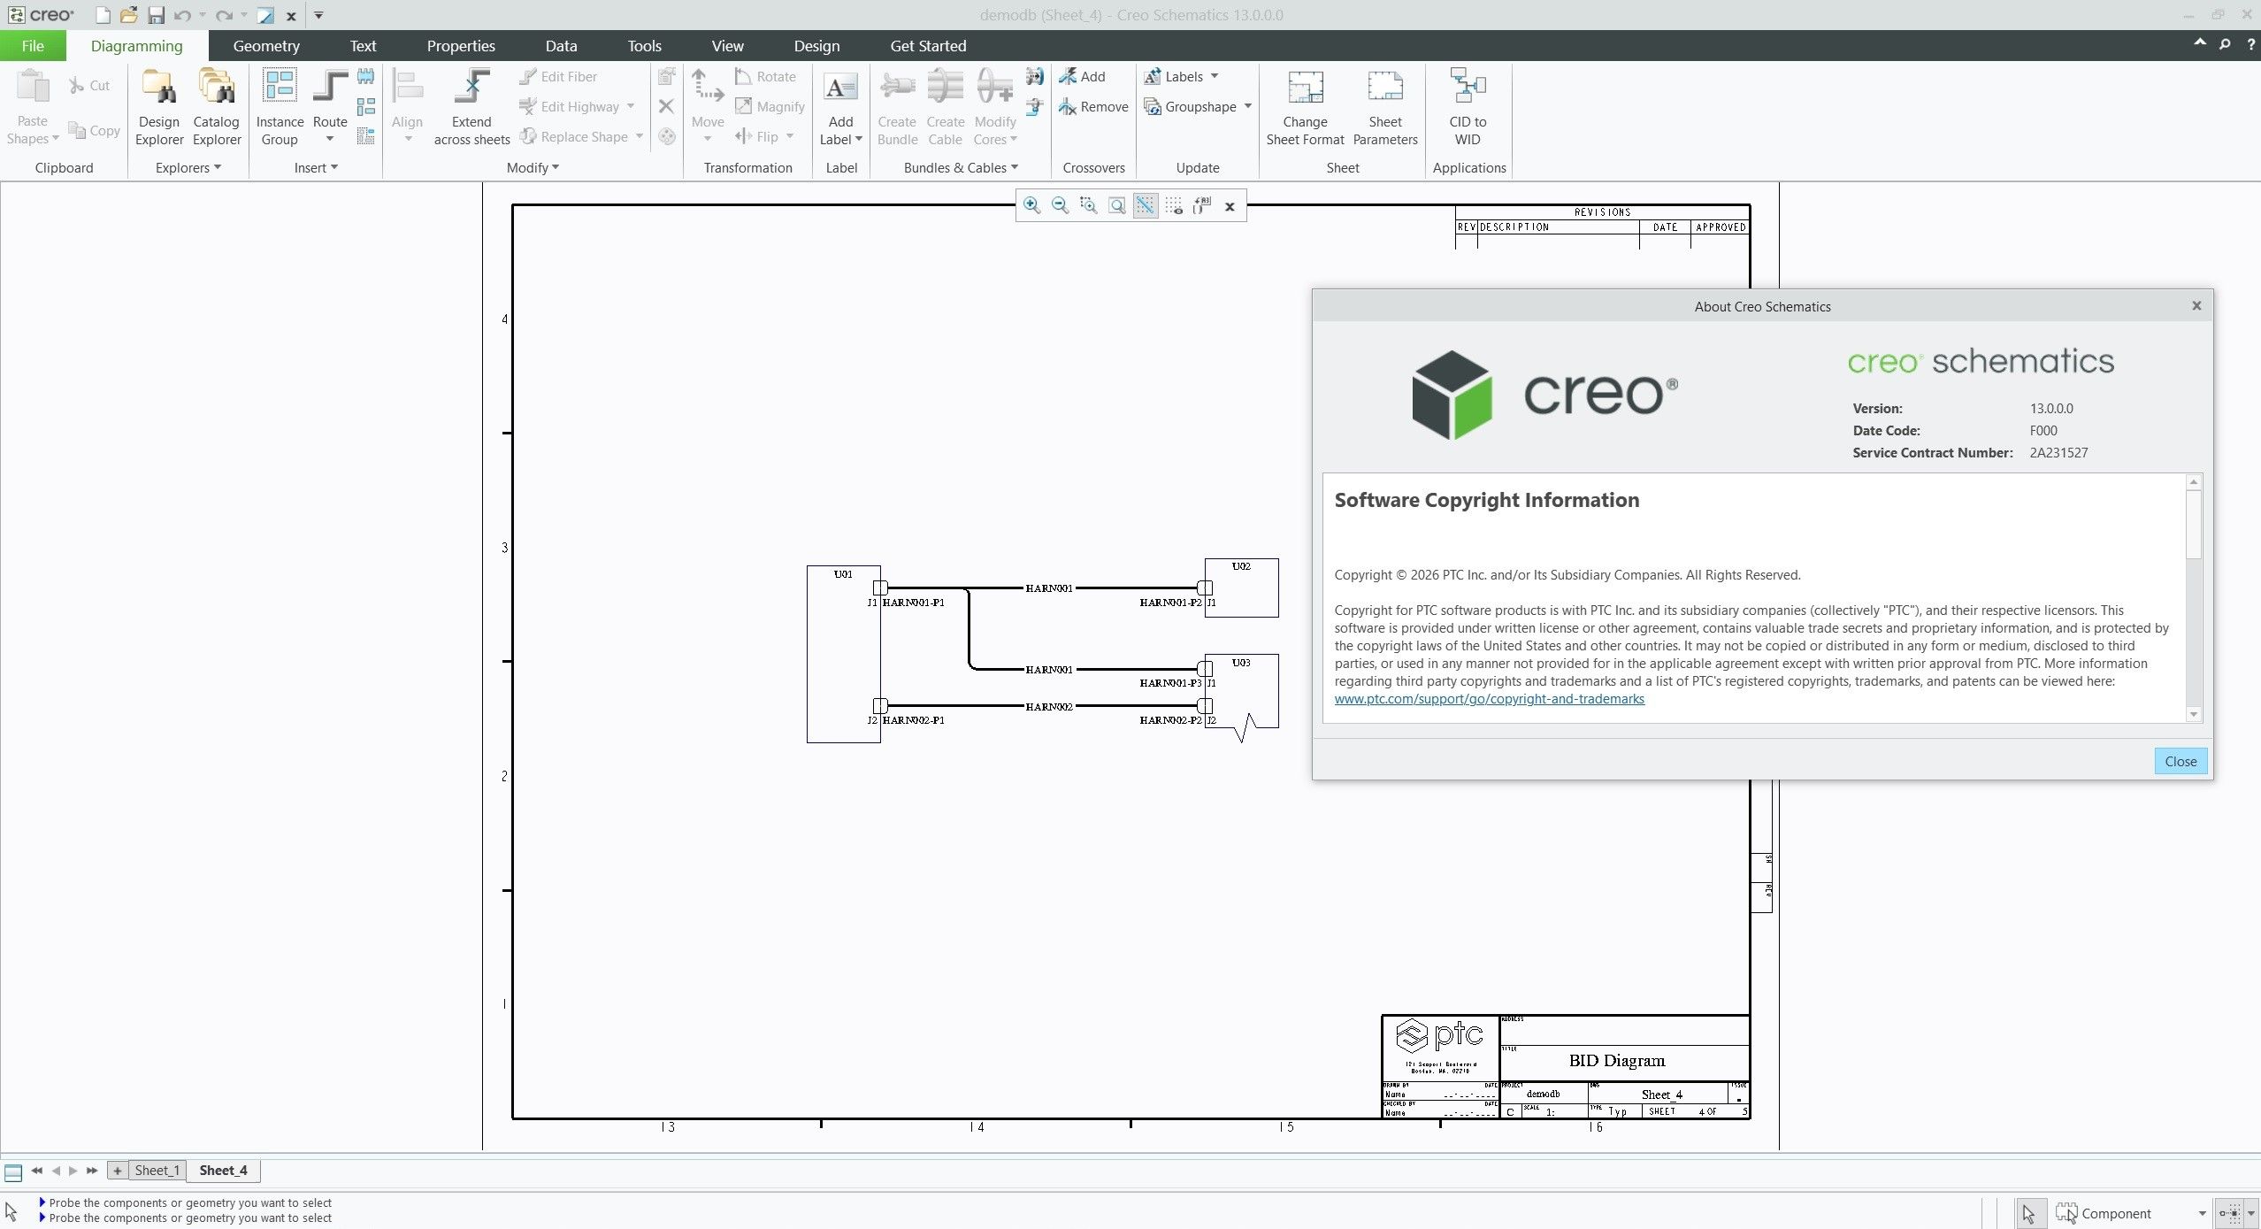
Task: Click Extend across sheets
Action: click(471, 106)
